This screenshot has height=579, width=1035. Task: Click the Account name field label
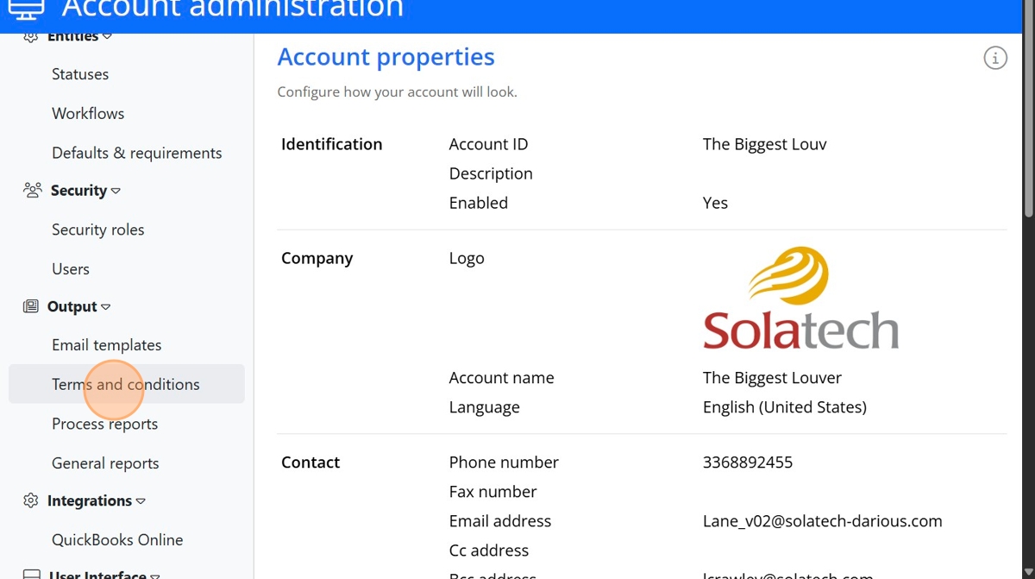click(x=502, y=378)
